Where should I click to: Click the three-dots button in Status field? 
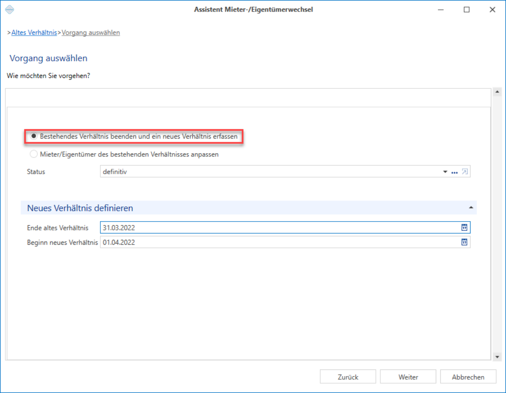pos(454,172)
